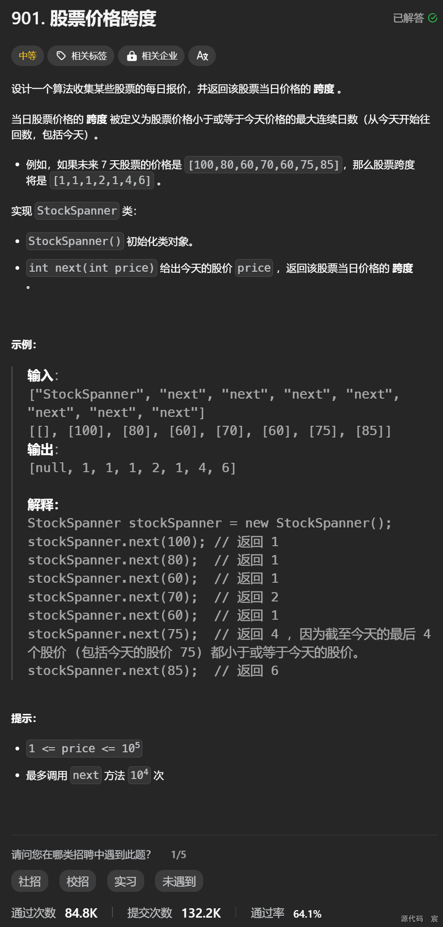Screen dimensions: 443x927
Task: Click the 实习 survey button
Action: (126, 881)
